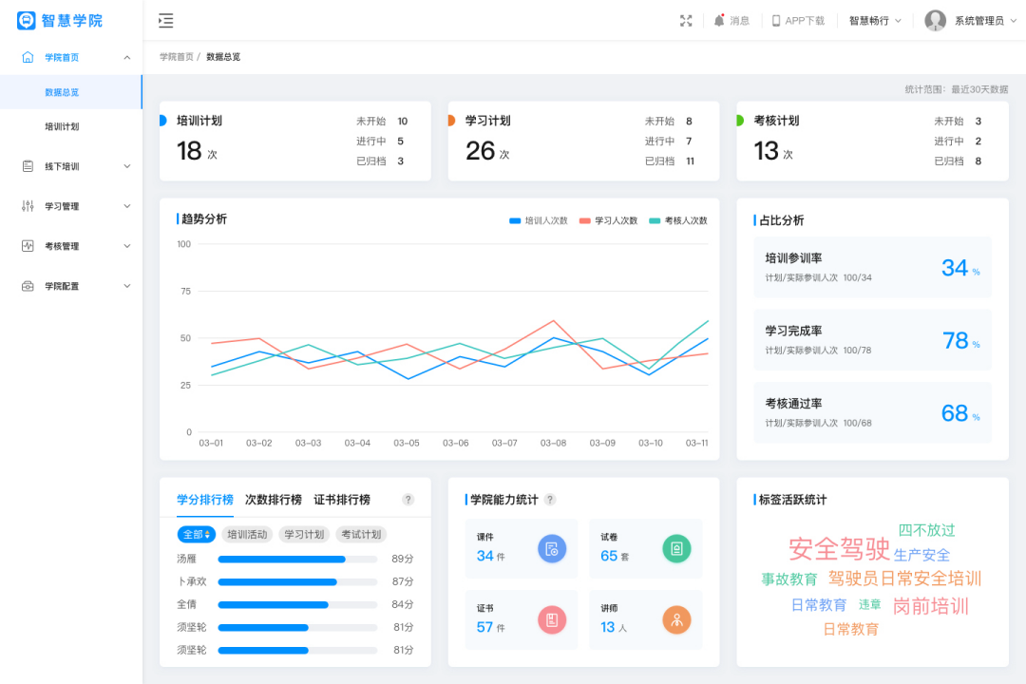Viewport: 1026px width, 684px height.
Task: Click the orange 讲师 lecturer icon
Action: pyautogui.click(x=676, y=620)
